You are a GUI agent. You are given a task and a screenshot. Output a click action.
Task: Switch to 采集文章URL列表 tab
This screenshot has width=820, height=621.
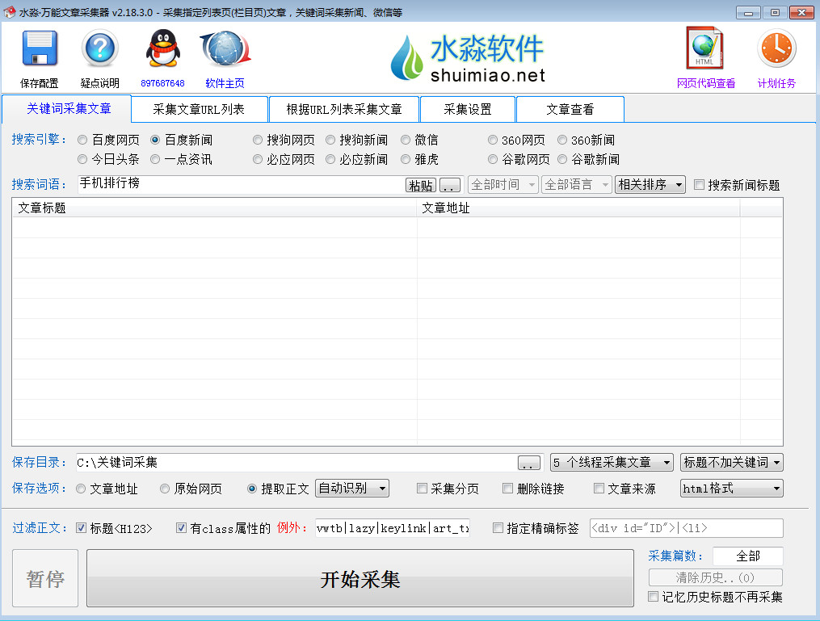[199, 109]
